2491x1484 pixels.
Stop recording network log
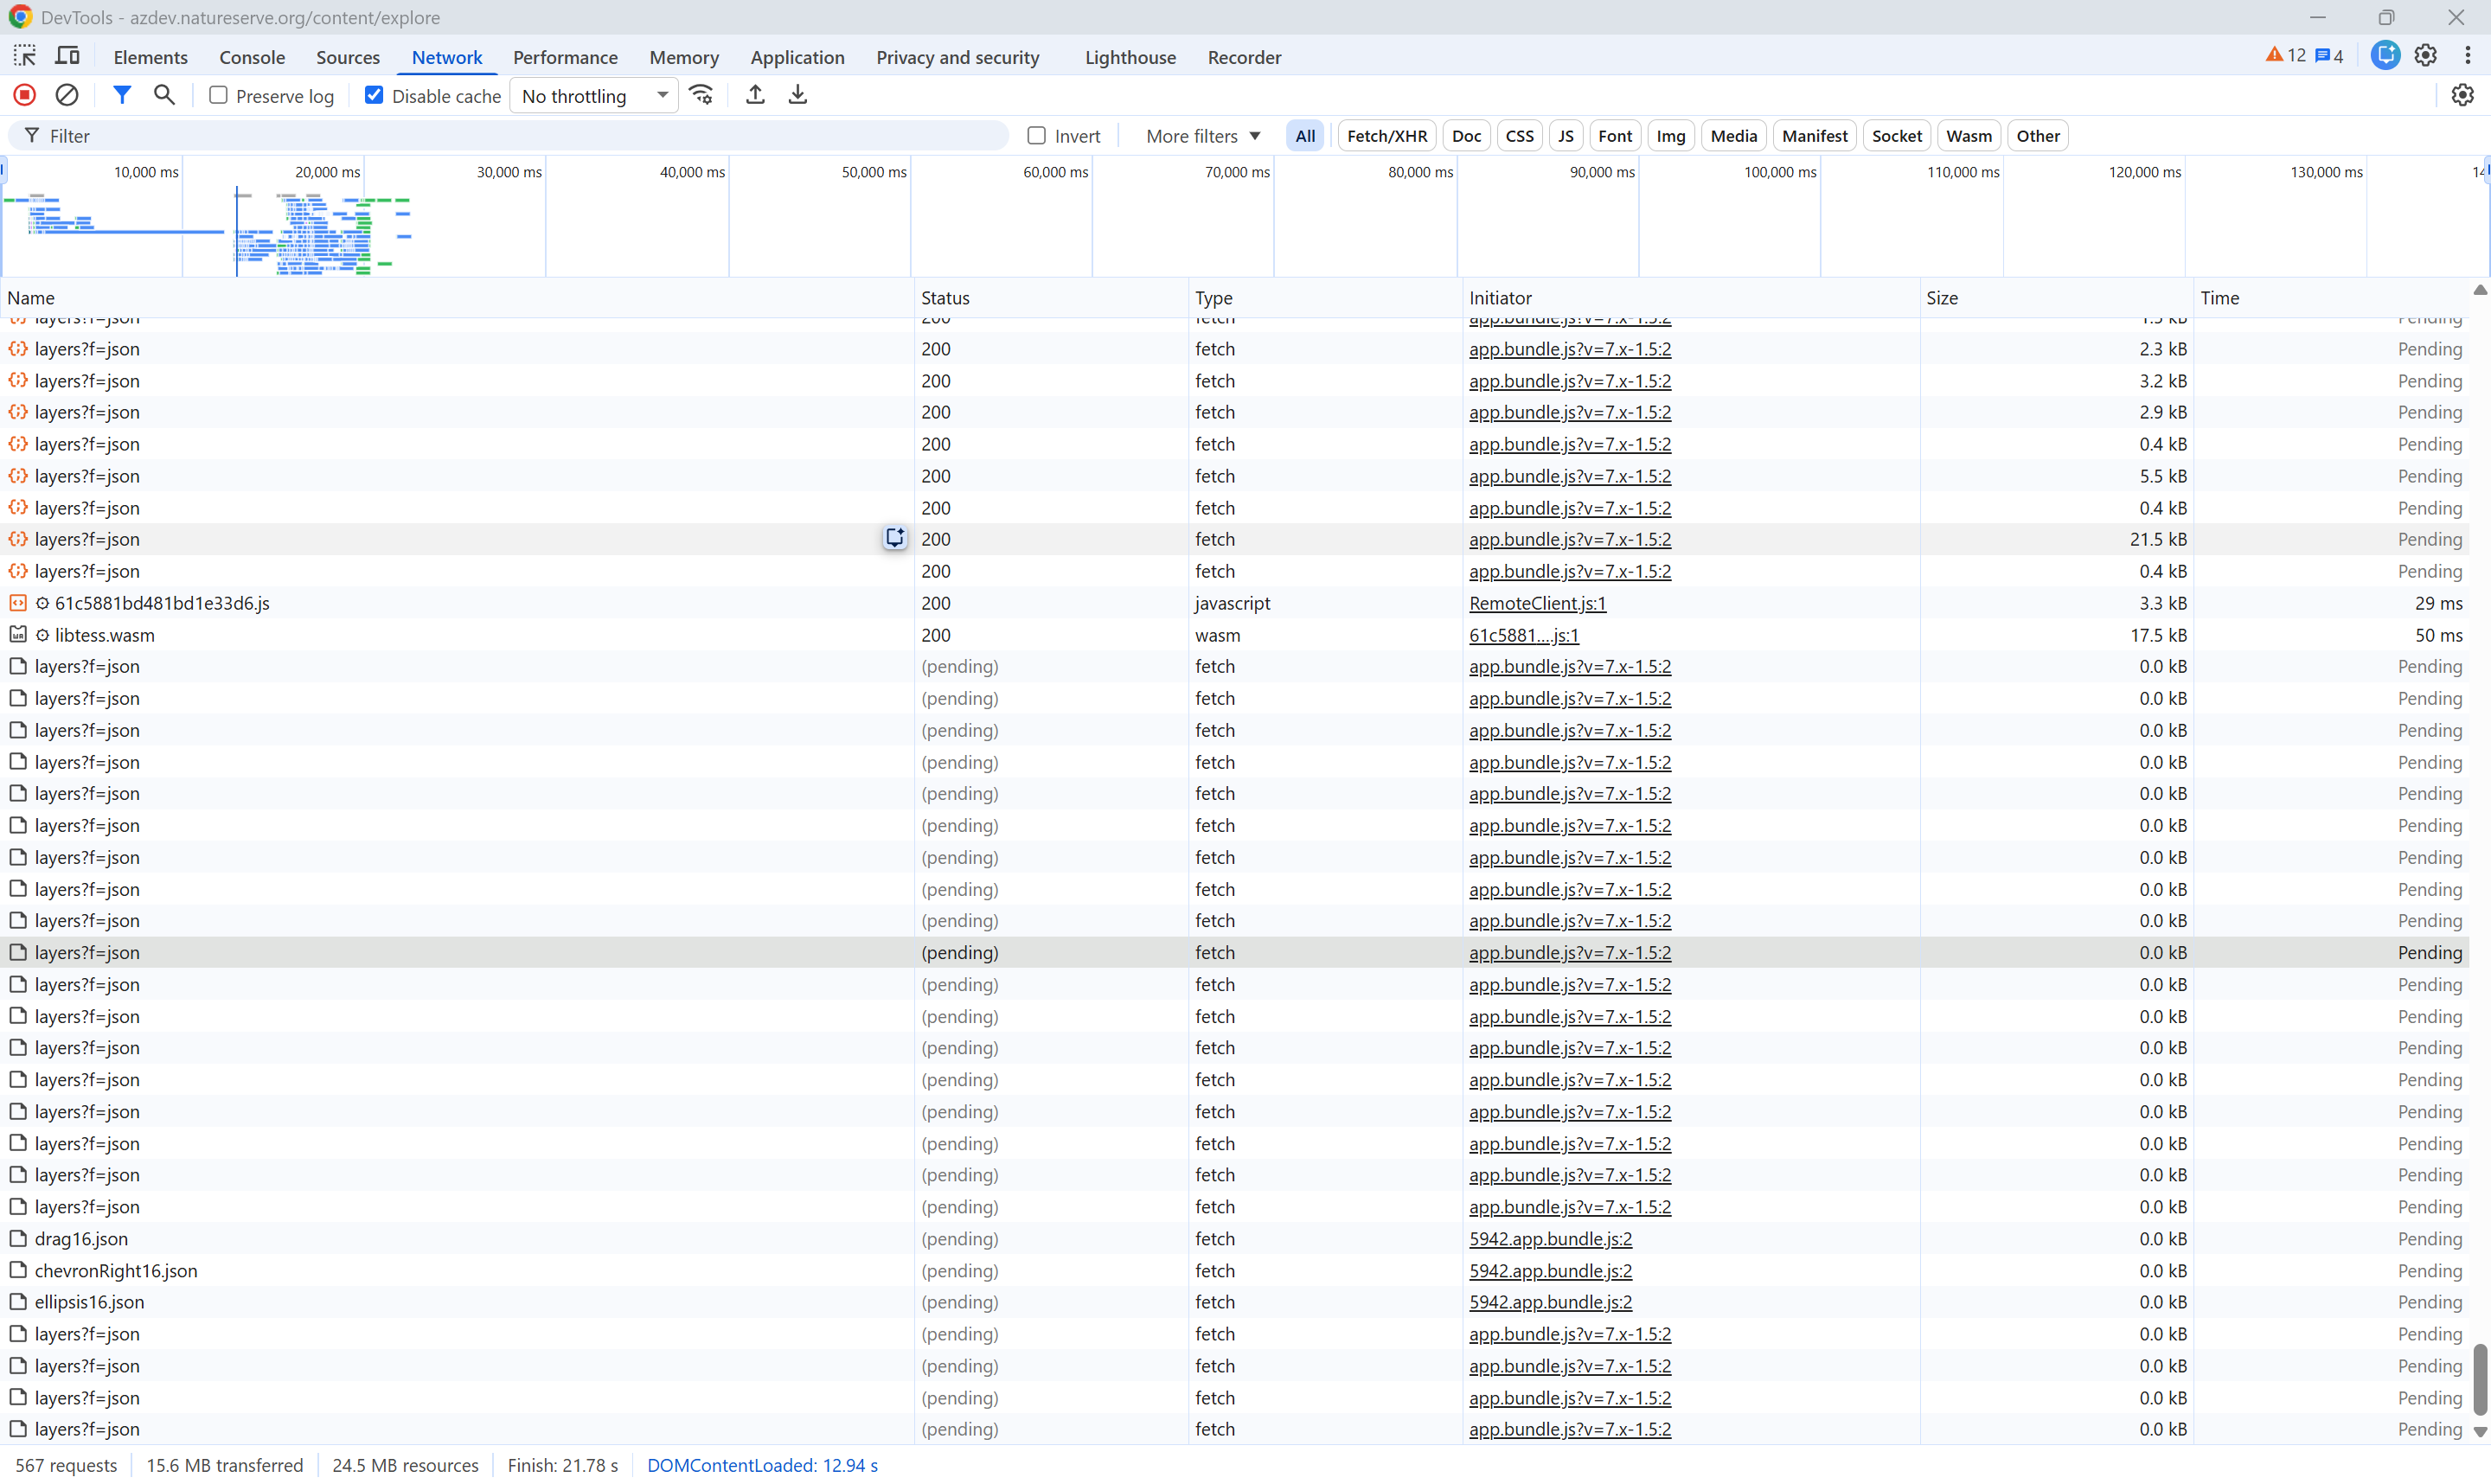(x=25, y=95)
